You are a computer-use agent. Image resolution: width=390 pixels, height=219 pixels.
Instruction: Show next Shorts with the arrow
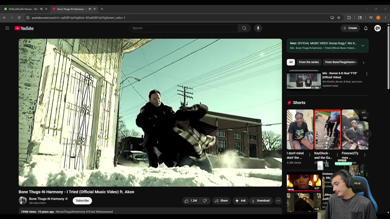click(367, 134)
